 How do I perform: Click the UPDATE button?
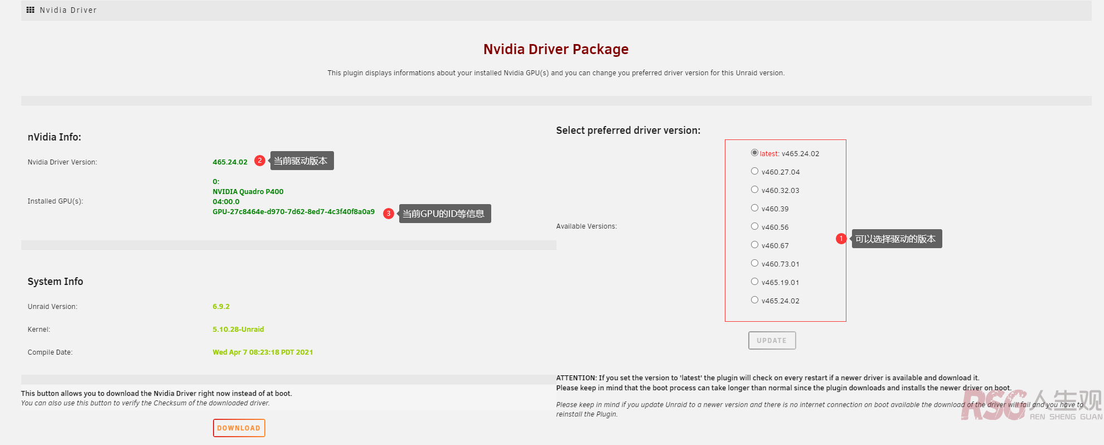point(772,341)
